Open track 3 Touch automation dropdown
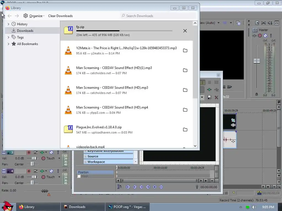The width and height of the screenshot is (282, 211). [x=59, y=158]
